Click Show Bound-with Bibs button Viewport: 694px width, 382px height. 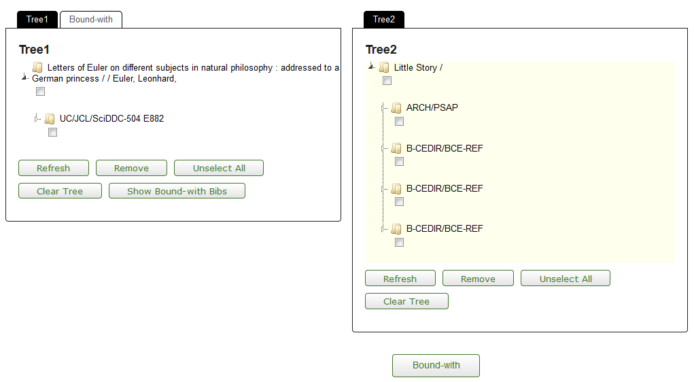click(177, 191)
